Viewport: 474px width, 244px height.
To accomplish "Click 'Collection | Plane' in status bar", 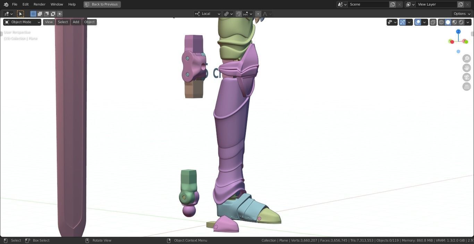I will pos(274,241).
